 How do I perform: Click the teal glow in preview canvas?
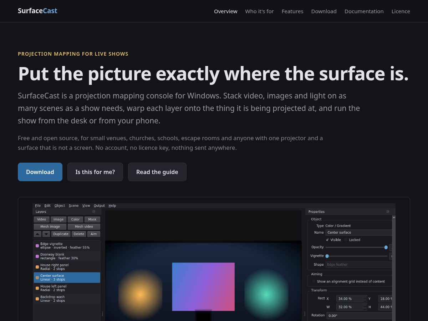point(266,294)
